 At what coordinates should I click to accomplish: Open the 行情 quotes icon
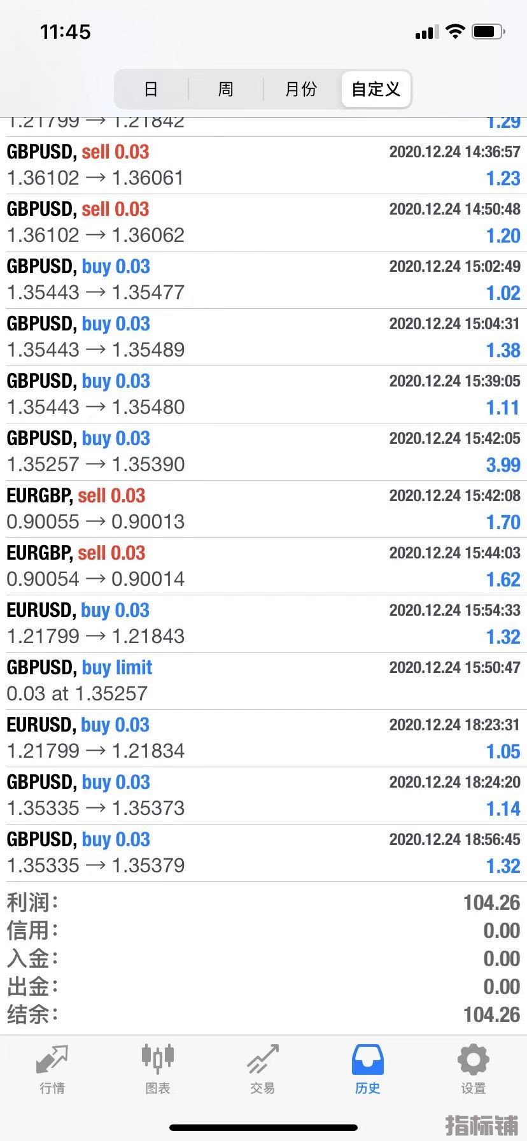pyautogui.click(x=52, y=1060)
